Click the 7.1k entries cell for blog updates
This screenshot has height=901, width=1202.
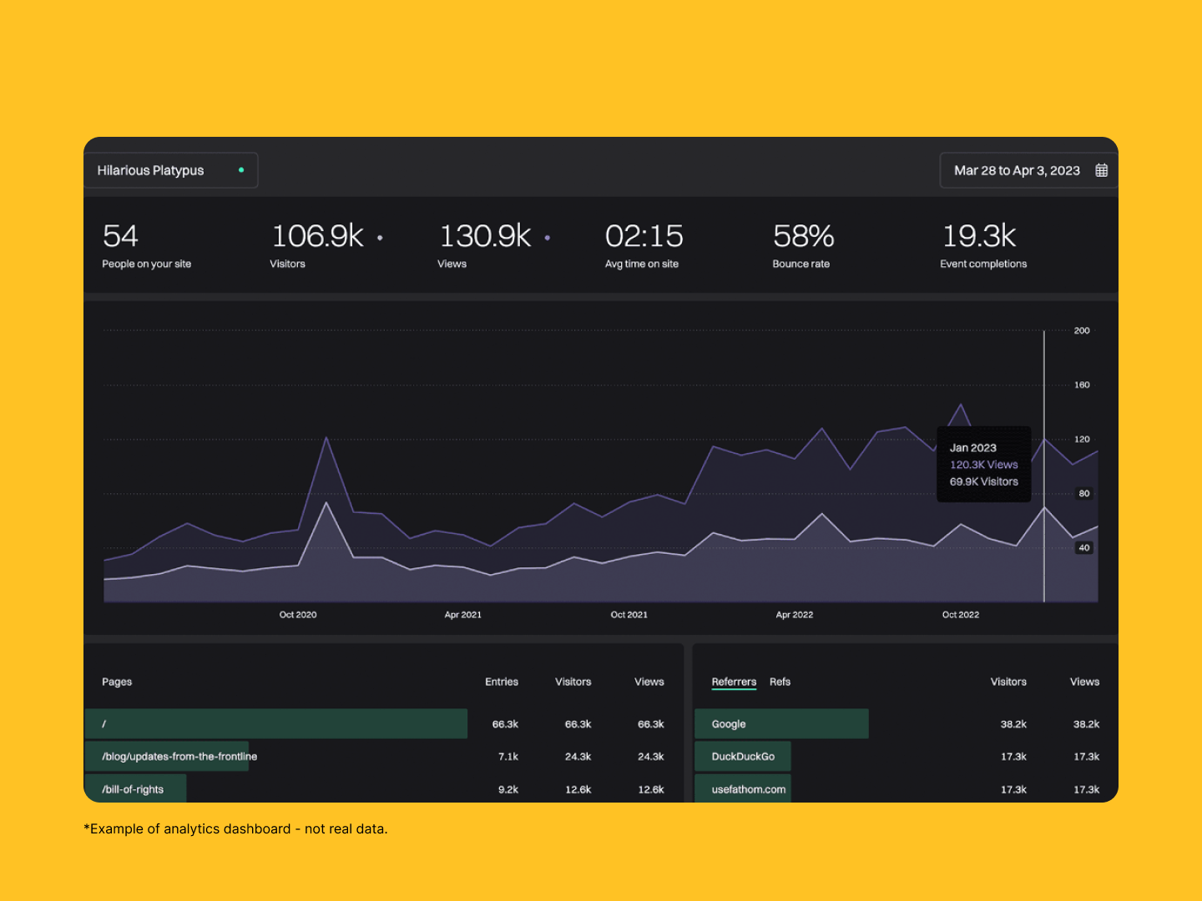pos(508,757)
